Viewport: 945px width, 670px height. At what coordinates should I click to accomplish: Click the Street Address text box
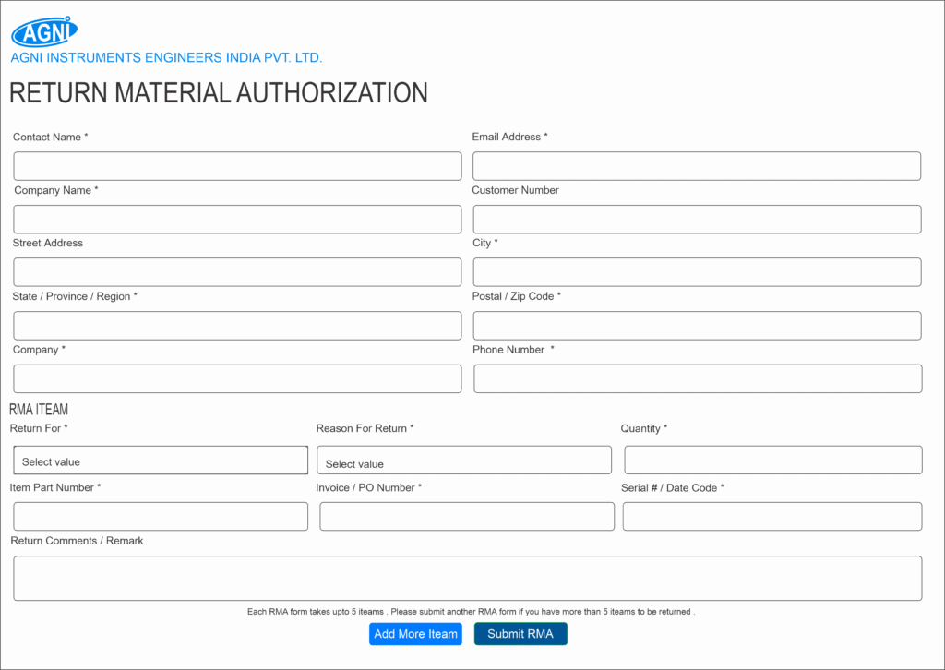pos(237,272)
